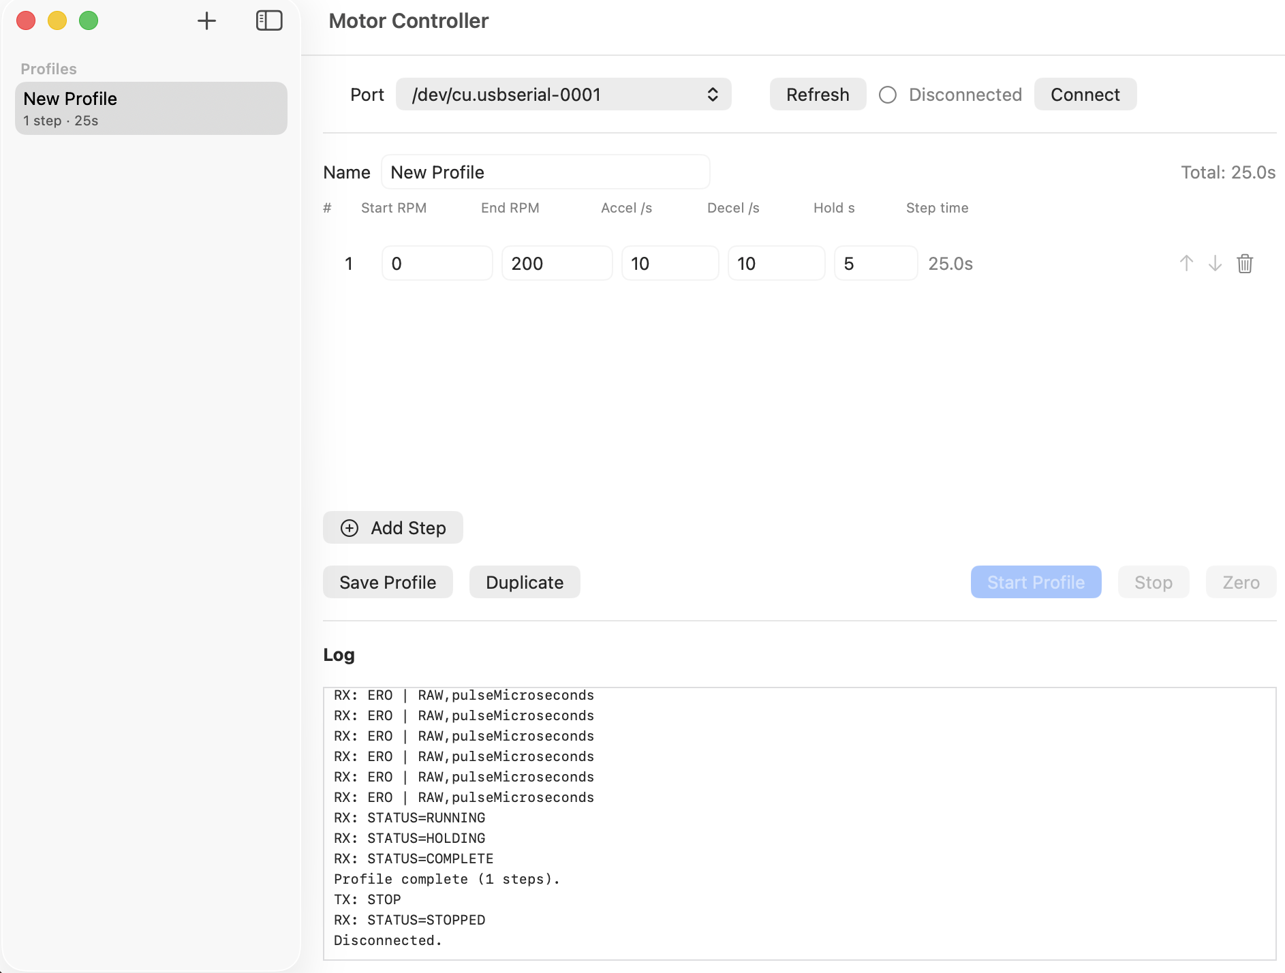Click the 'Disconnected.' log line
Screen dimensions: 1285x973
388,940
